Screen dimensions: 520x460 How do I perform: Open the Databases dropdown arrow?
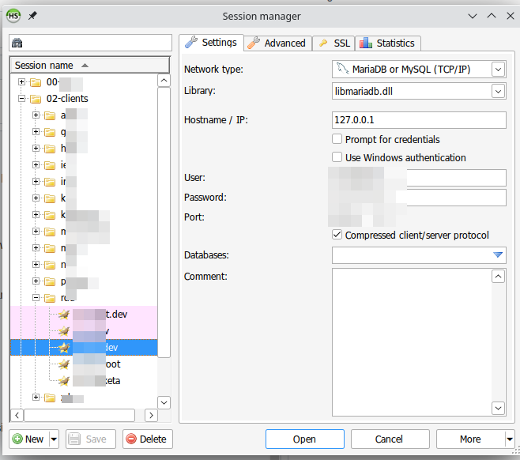(x=498, y=255)
